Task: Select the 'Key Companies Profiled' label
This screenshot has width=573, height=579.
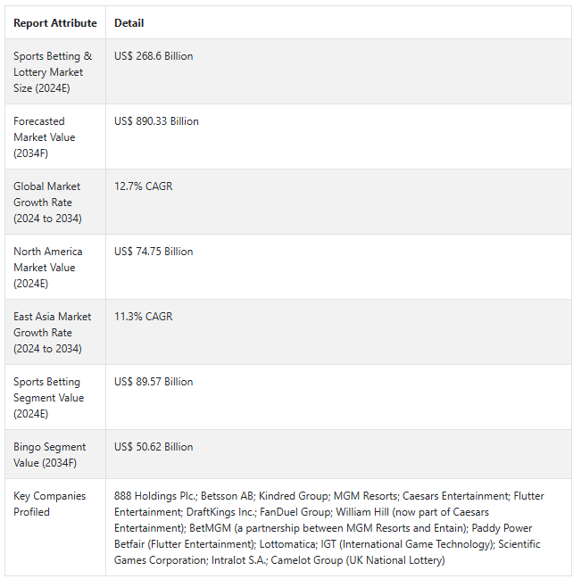Action: tap(49, 504)
